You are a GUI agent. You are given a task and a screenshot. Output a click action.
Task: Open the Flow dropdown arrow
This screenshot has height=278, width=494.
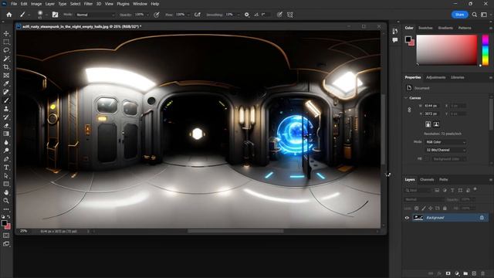click(188, 15)
